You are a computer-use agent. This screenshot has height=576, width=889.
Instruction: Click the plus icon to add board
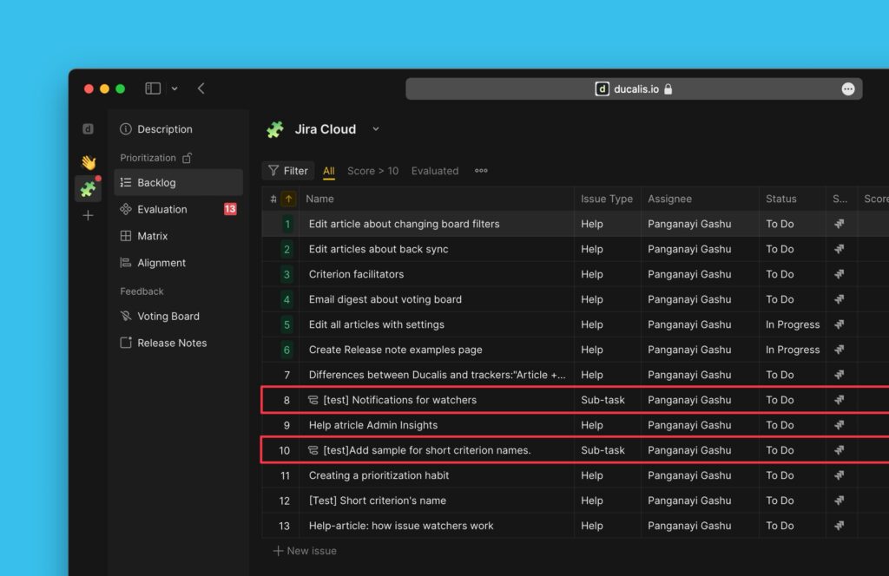click(x=88, y=215)
